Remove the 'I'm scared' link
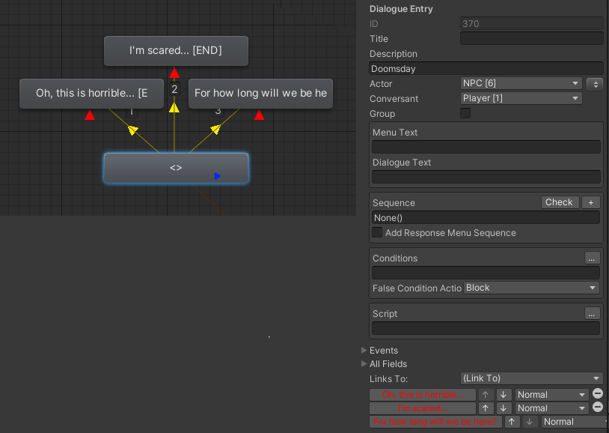609x433 pixels. click(597, 408)
